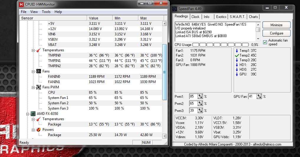
Task: Click the fan icon beside Fans PWM
Action: click(38, 87)
